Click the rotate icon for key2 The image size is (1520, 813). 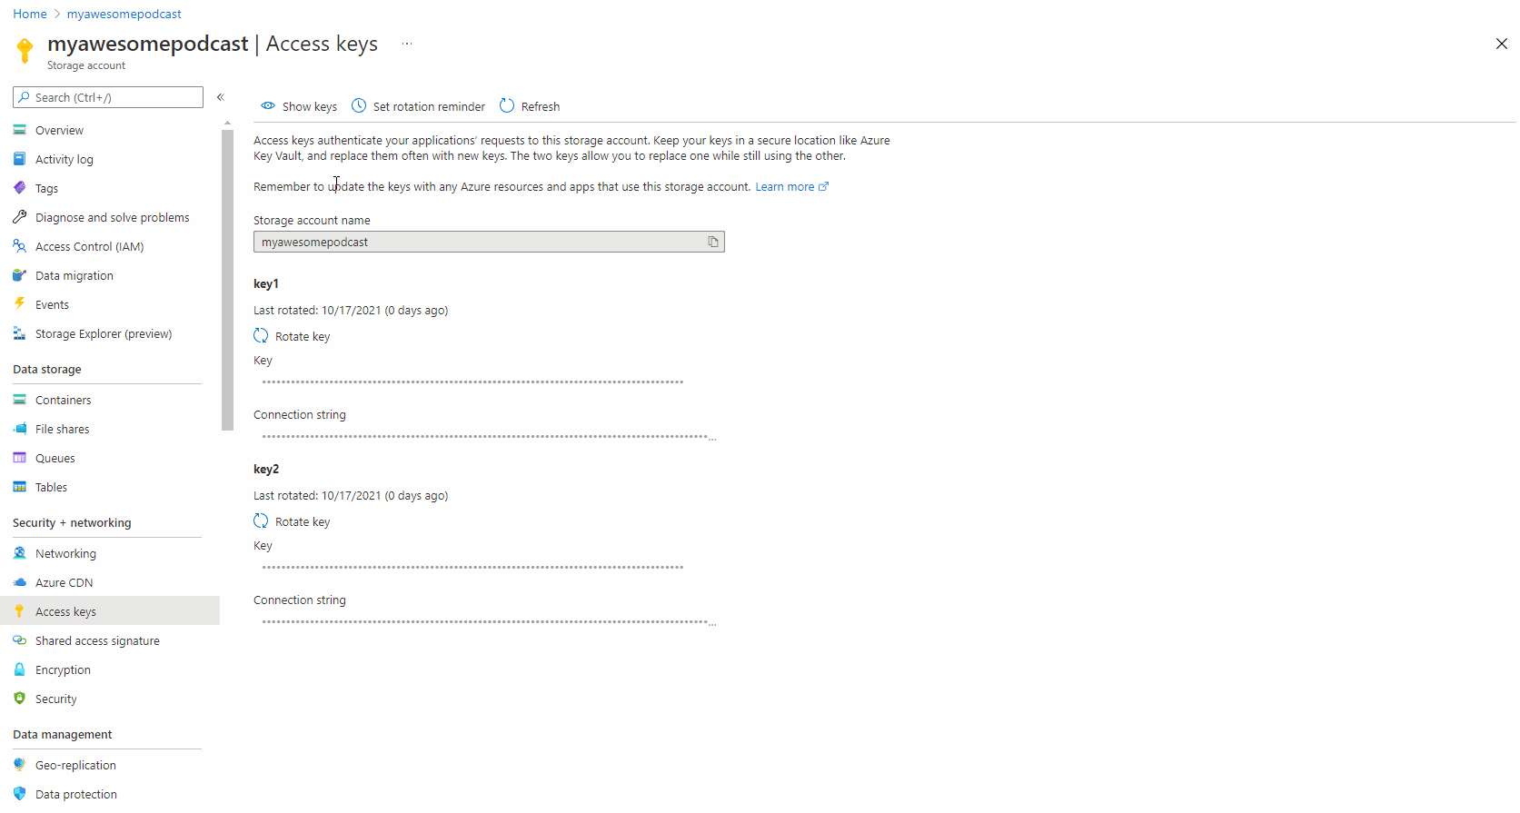click(x=261, y=521)
